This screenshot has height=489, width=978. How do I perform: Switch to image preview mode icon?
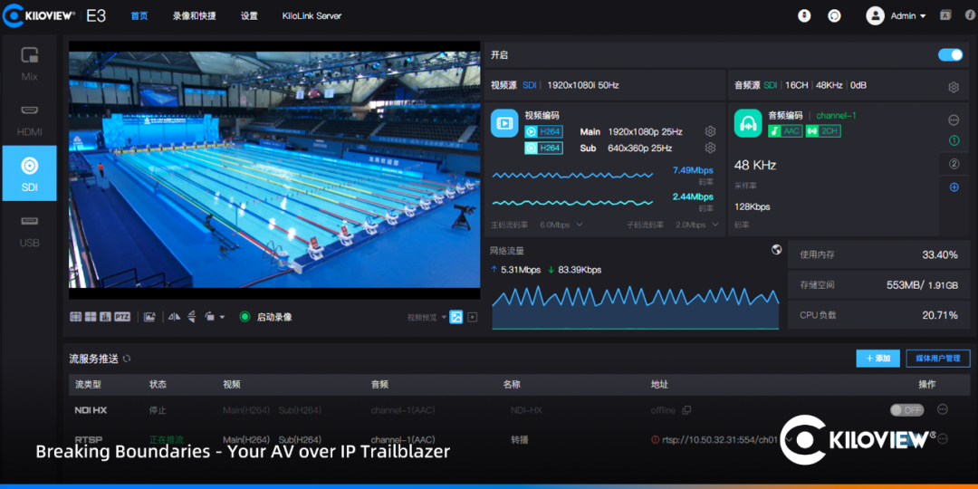456,317
